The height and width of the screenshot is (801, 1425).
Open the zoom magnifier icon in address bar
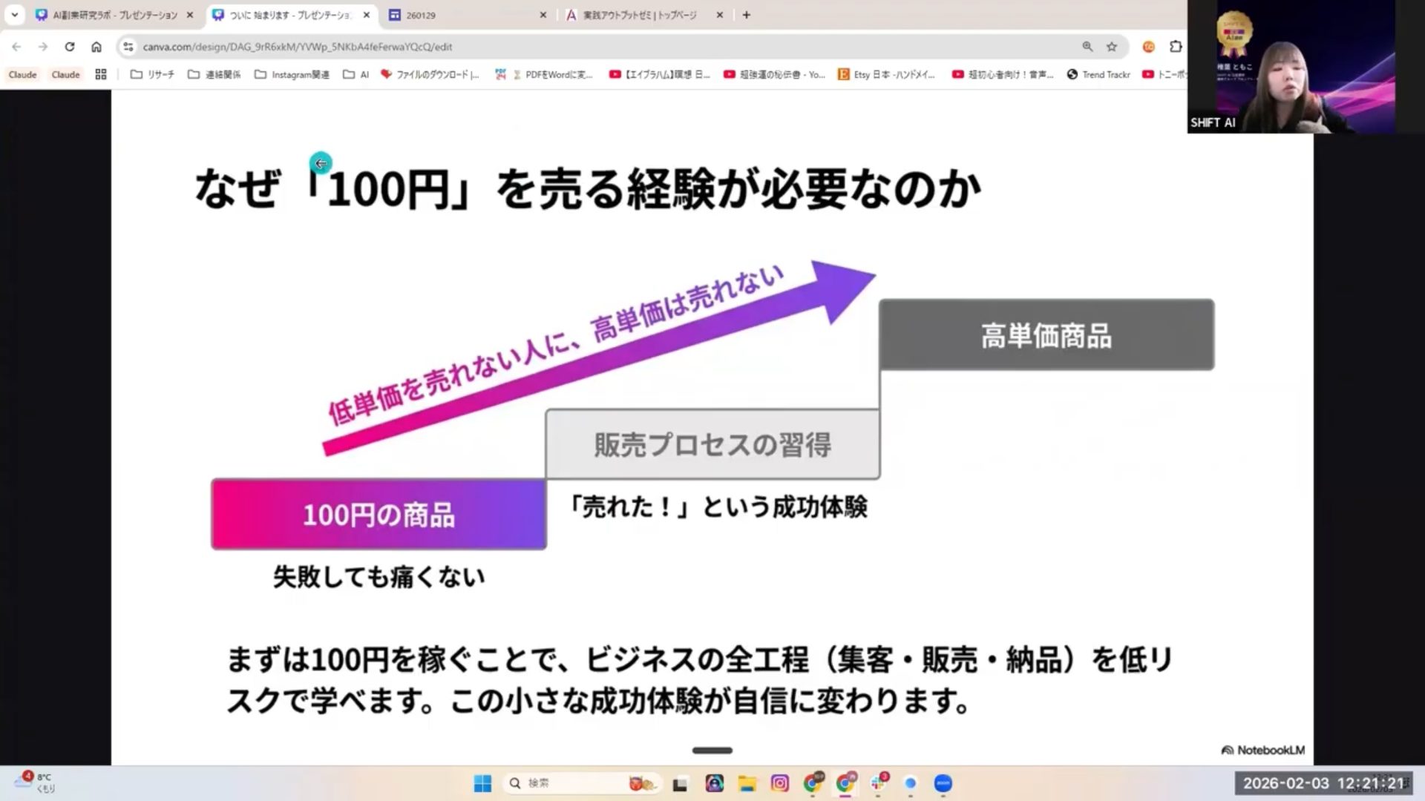point(1087,47)
